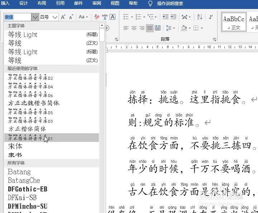This screenshot has width=258, height=213.
Task: Select DFGothic-EB font
Action: [52, 189]
